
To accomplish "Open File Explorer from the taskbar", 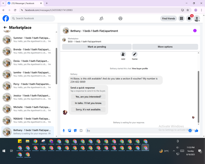I will tap(27, 141).
